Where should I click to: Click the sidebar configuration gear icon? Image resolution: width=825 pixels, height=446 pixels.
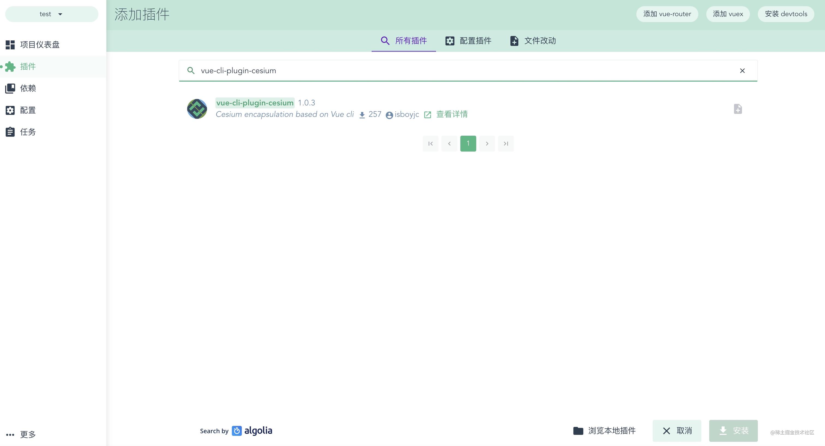(x=10, y=110)
